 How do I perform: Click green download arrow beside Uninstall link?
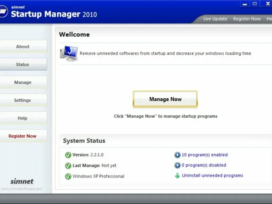(177, 175)
